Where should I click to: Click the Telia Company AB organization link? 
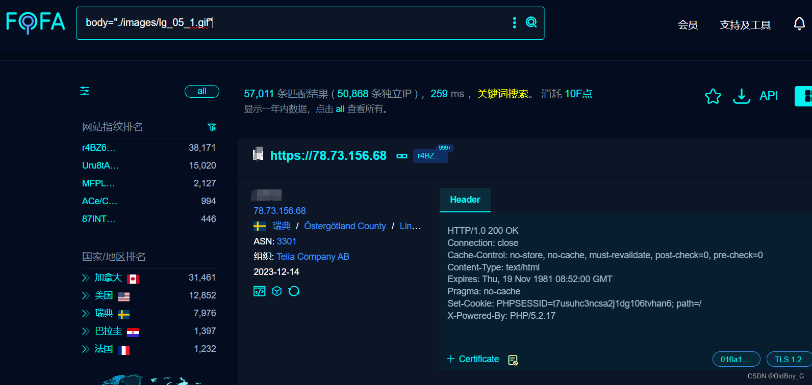tap(313, 257)
